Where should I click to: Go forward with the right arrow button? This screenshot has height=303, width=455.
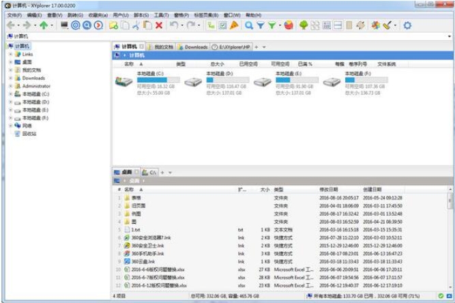coord(27,25)
